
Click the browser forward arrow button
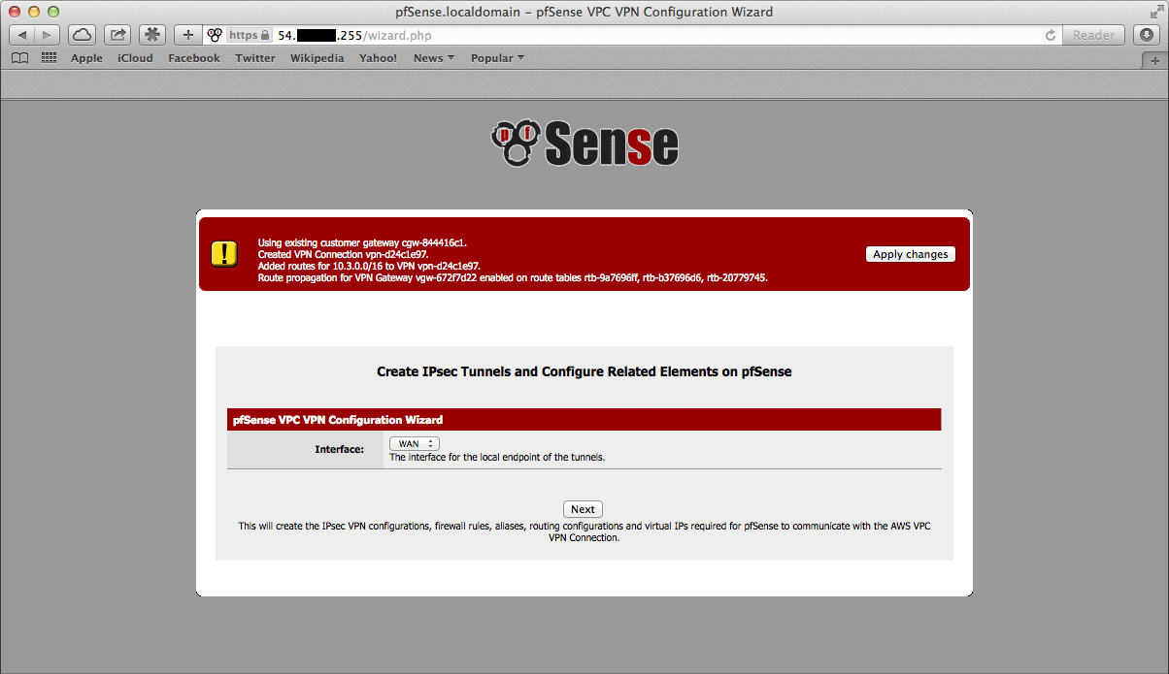click(48, 35)
